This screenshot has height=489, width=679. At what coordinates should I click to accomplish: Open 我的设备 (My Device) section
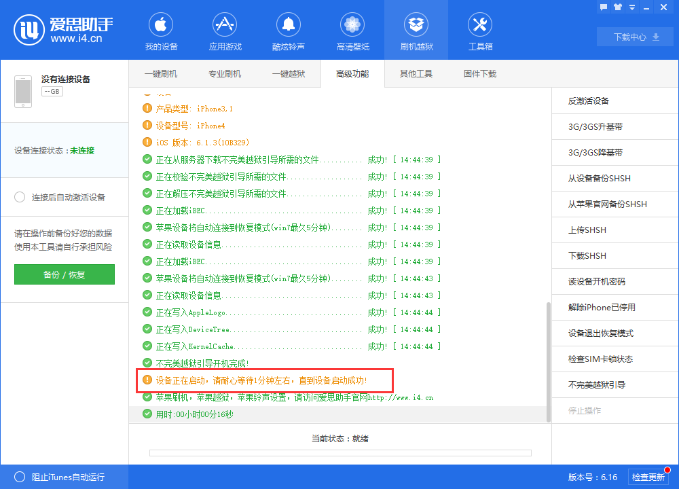point(161,32)
